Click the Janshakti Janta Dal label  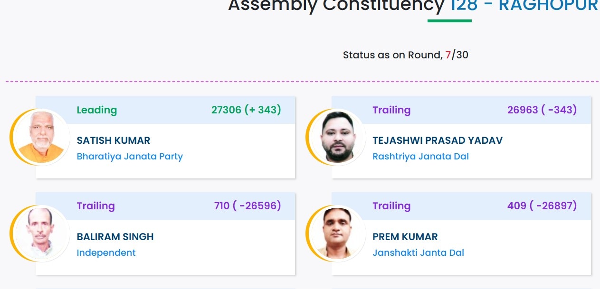[418, 252]
